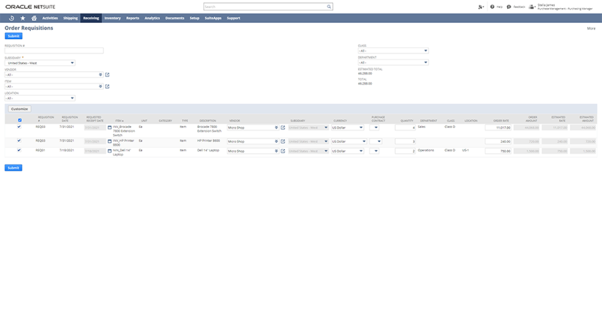602x322 pixels.
Task: Uncheck the REQ01 Dell laptop row checkbox
Action: [20, 149]
